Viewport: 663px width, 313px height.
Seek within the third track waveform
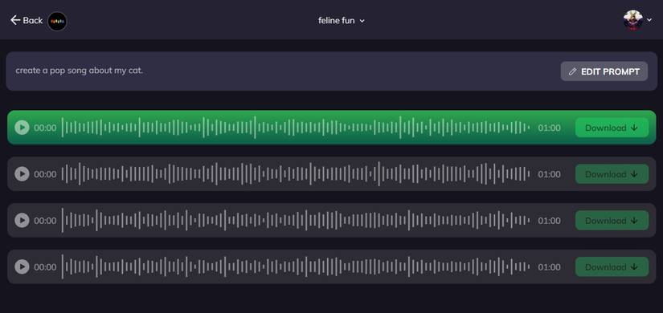coord(296,221)
